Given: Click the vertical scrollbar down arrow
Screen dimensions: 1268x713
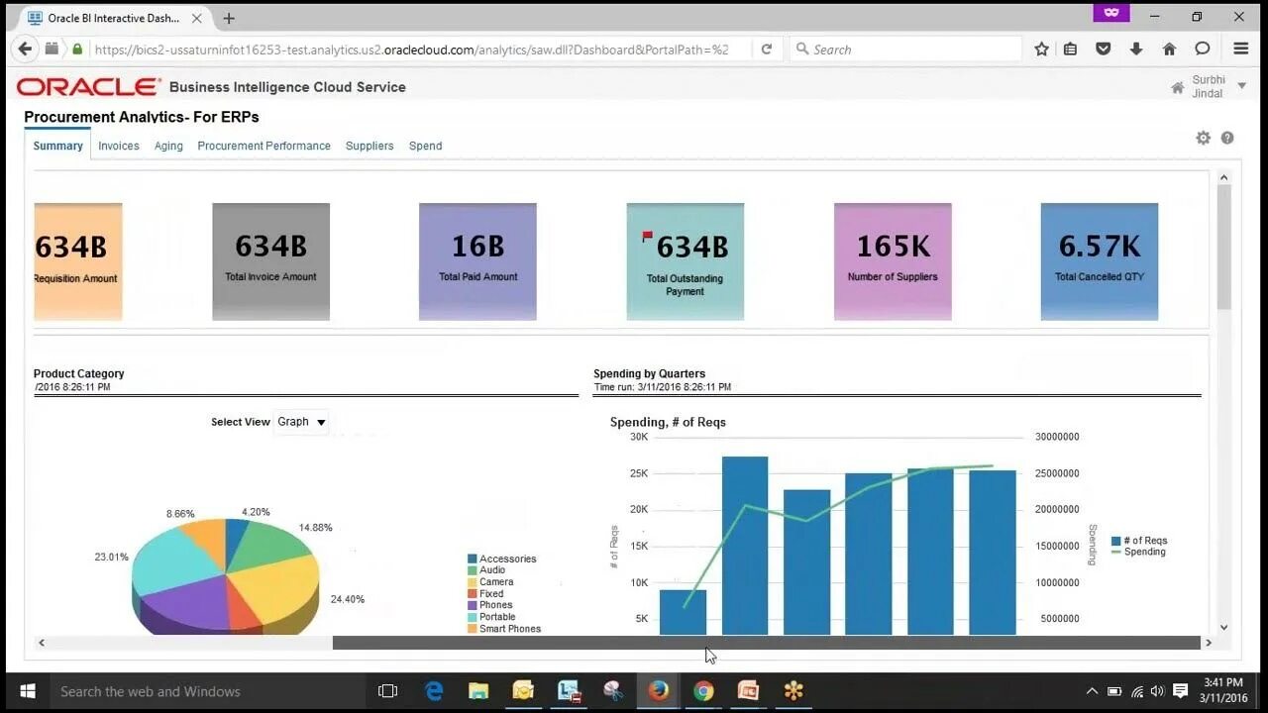Looking at the screenshot, I should pyautogui.click(x=1223, y=627).
